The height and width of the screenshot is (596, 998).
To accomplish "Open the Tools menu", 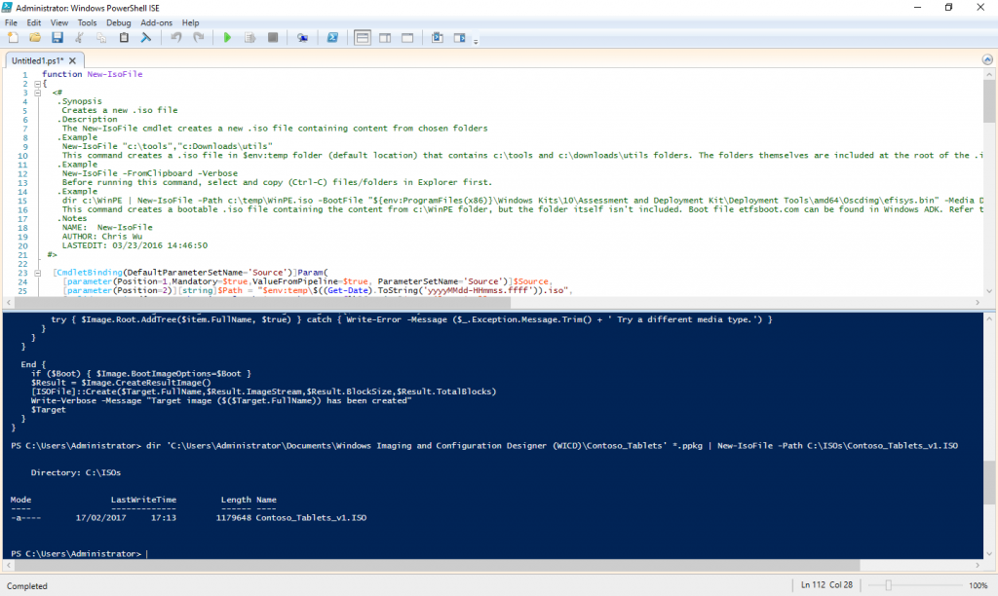I will coord(87,23).
